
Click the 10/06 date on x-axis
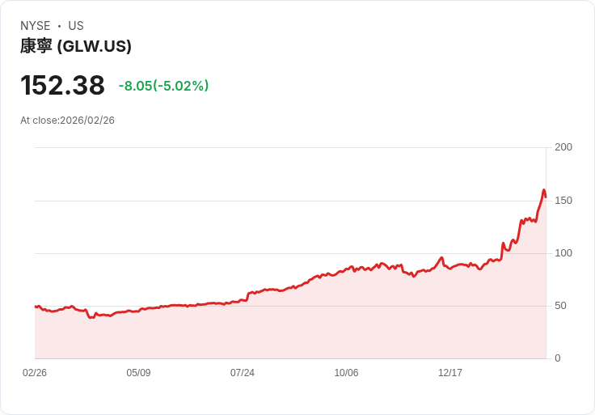click(x=346, y=373)
